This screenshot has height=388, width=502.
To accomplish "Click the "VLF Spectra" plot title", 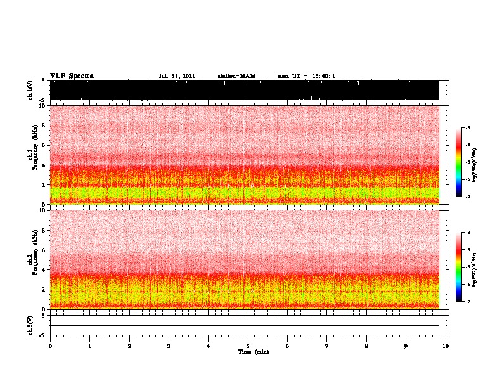I will tap(72, 76).
